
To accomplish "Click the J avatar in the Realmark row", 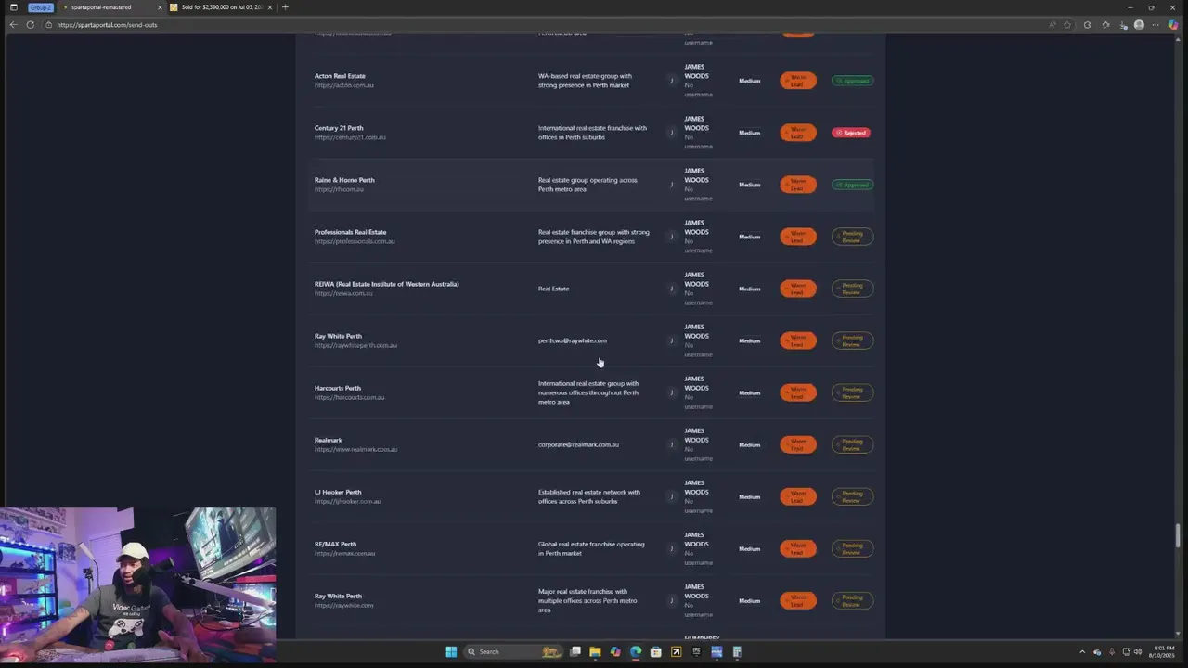I will point(672,444).
